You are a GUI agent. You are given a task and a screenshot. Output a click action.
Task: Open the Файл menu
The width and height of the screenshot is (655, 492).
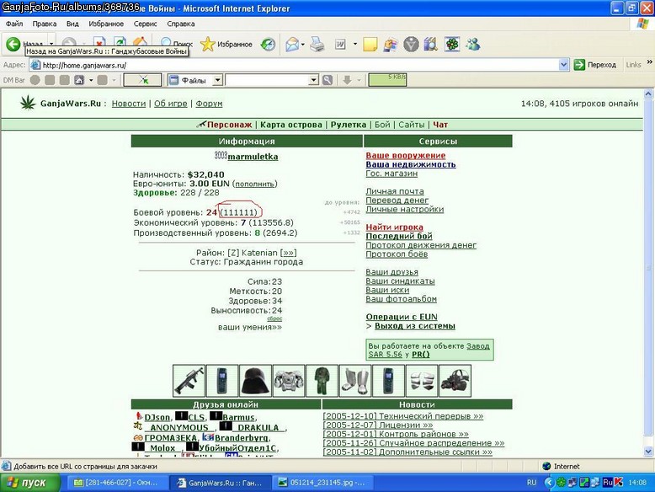[x=14, y=24]
